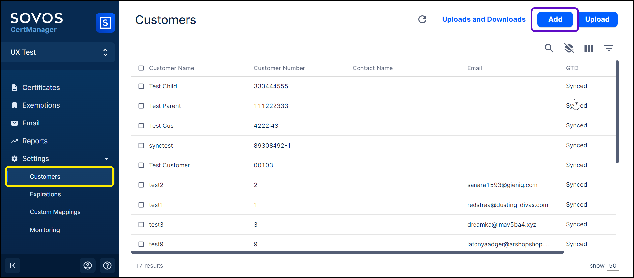
Task: Open the search magnifier icon
Action: point(549,48)
